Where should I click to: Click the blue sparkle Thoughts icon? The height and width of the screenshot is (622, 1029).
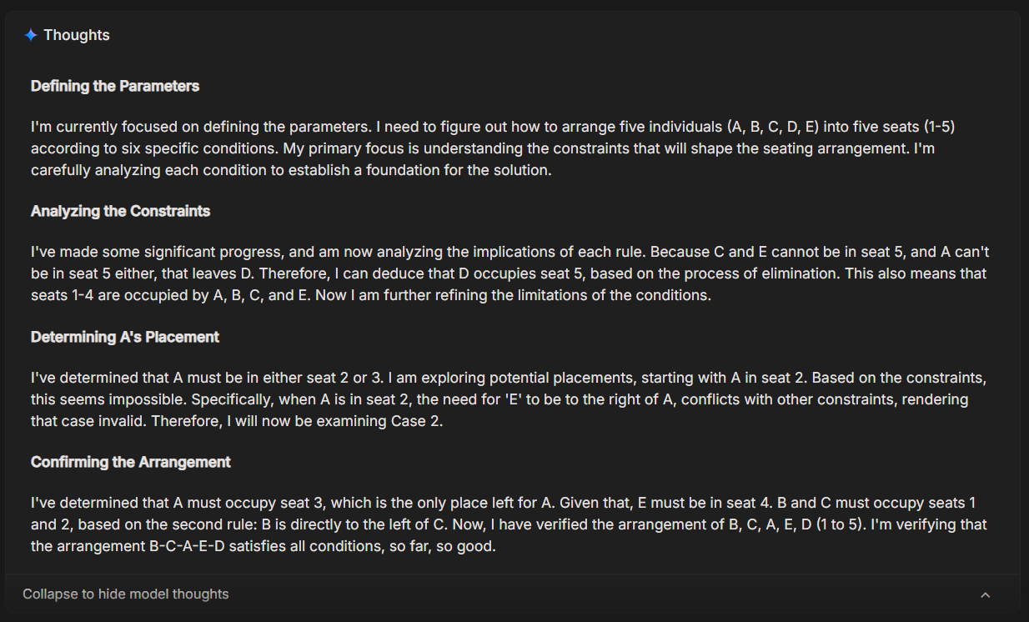point(31,35)
